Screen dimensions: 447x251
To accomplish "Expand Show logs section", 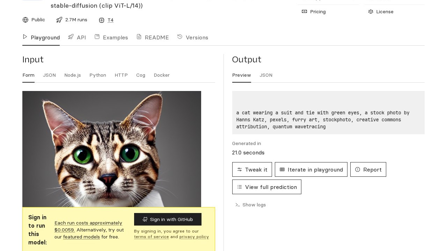I will pos(251,205).
